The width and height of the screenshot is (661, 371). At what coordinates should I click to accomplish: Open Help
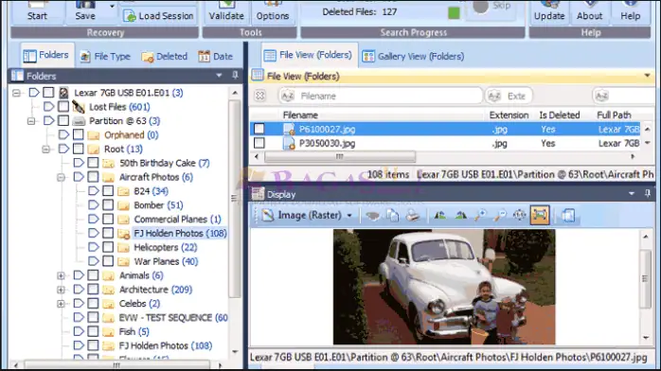[631, 11]
